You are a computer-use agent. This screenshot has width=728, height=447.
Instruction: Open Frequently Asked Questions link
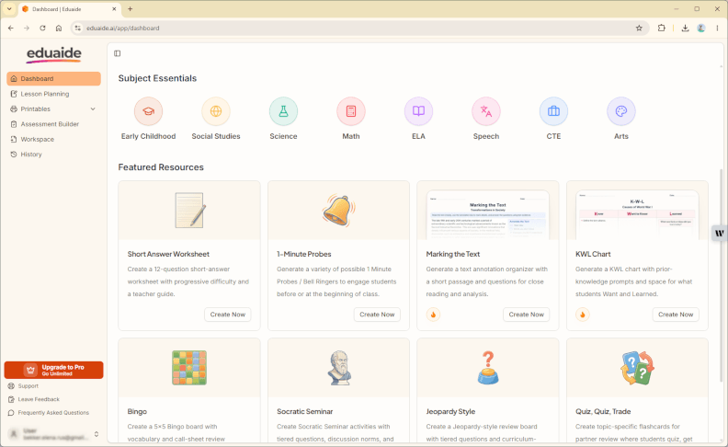click(49, 413)
